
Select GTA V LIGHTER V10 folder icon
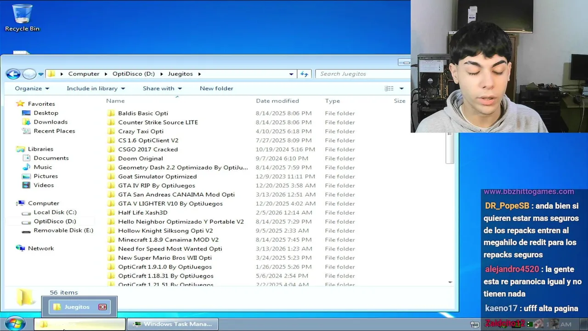[x=111, y=204]
